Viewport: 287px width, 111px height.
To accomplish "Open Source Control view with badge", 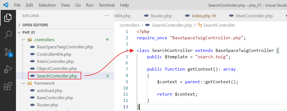I will tap(8, 52).
